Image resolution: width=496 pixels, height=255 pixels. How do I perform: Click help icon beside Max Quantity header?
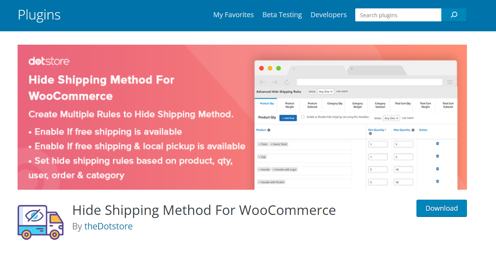[x=413, y=130]
